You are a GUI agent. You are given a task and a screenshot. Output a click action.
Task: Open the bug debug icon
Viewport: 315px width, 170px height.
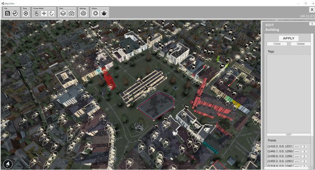click(x=104, y=13)
